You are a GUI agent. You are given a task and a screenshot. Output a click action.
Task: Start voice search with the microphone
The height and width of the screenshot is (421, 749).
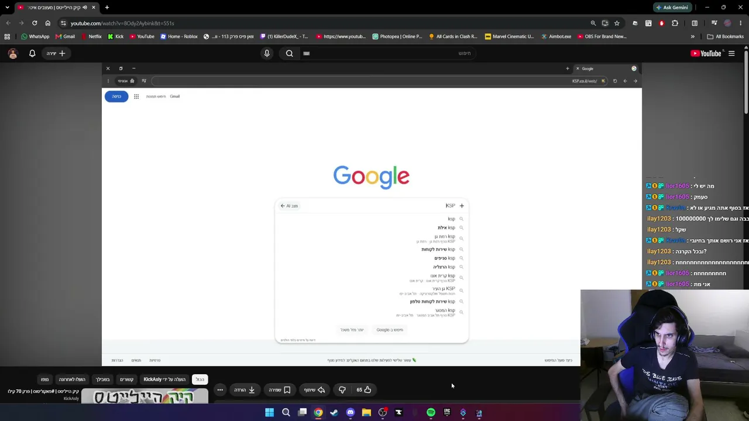267,53
